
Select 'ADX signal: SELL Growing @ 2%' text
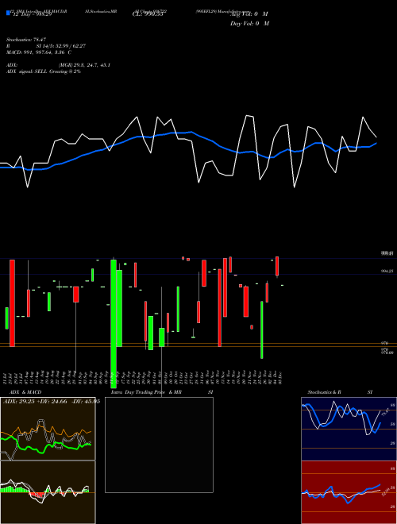[44, 71]
